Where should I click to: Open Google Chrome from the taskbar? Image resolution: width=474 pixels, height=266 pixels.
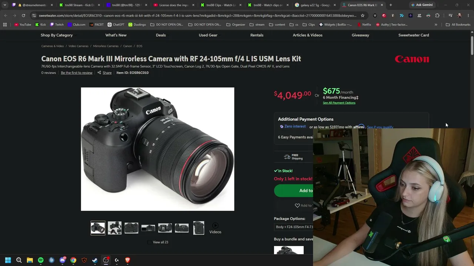point(73,260)
